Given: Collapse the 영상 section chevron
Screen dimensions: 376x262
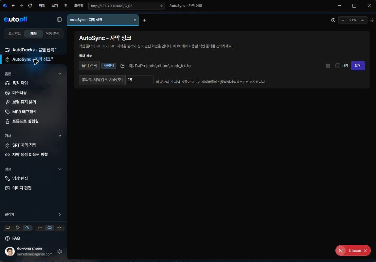Looking at the screenshot, I should coord(60,169).
